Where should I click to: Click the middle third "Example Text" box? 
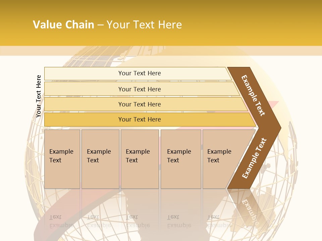pyautogui.click(x=140, y=159)
